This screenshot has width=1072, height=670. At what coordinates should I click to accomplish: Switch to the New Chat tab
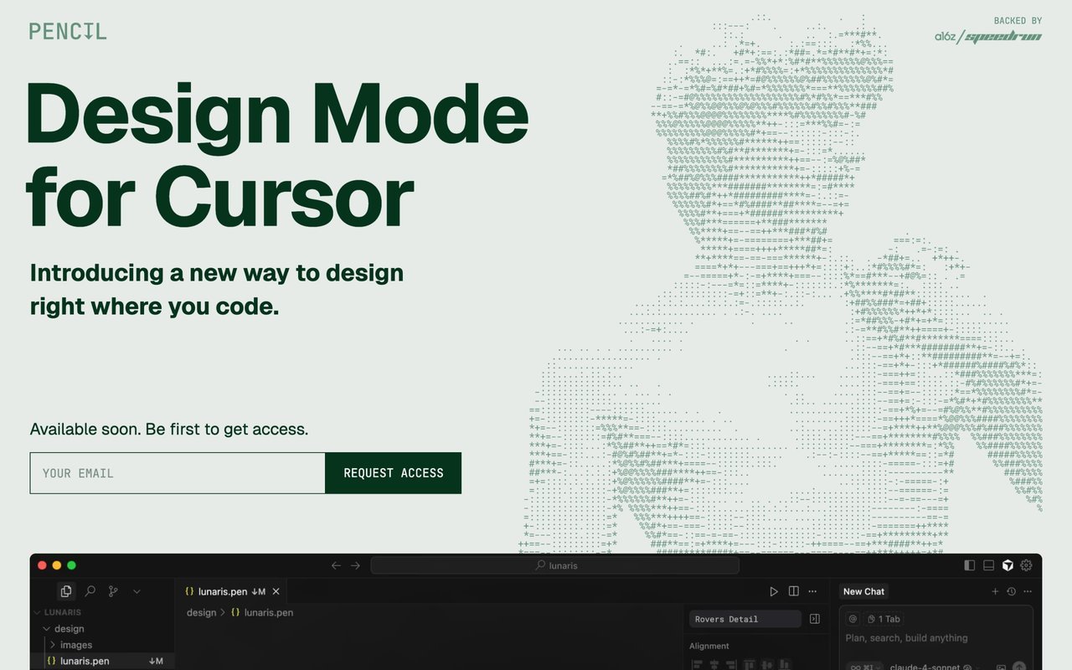tap(863, 591)
